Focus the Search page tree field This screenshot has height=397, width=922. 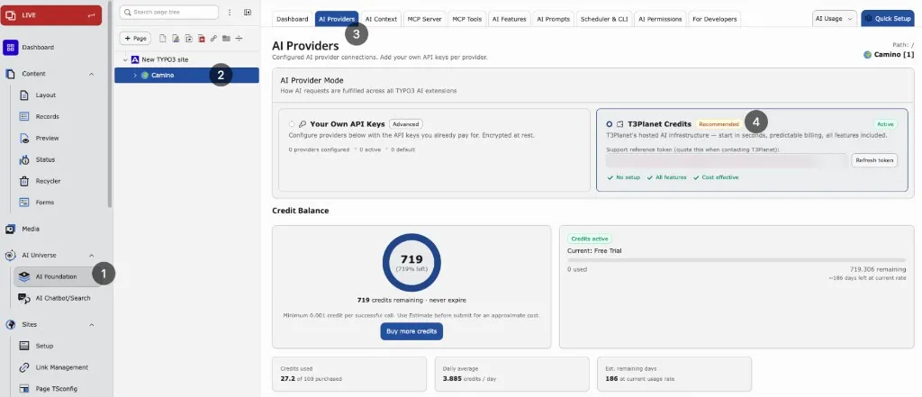coord(169,13)
